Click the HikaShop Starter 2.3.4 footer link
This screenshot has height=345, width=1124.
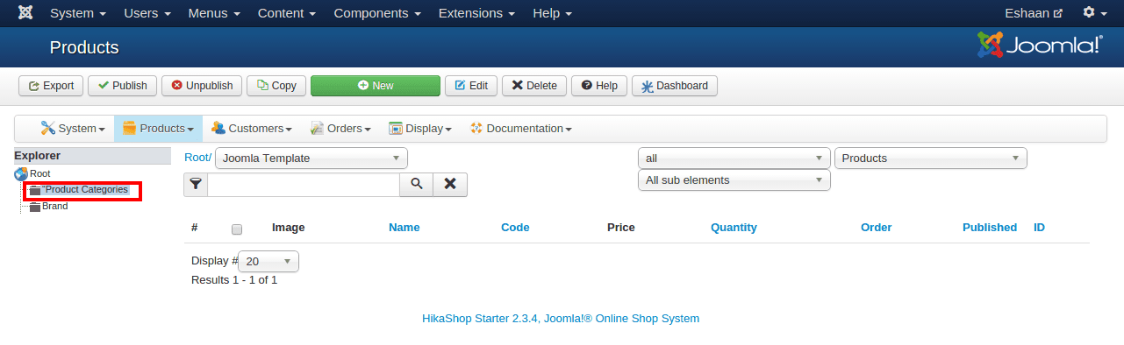pyautogui.click(x=561, y=319)
